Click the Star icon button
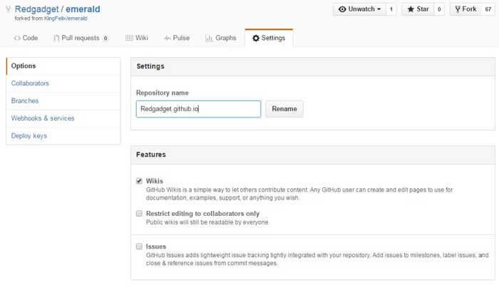This screenshot has width=499, height=285. (x=418, y=9)
